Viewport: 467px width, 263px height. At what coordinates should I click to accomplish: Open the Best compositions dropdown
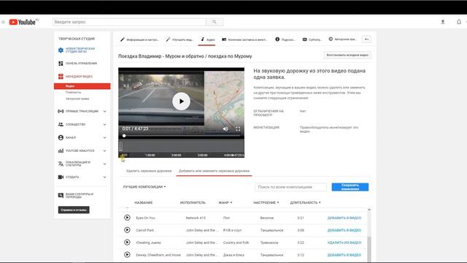point(144,187)
